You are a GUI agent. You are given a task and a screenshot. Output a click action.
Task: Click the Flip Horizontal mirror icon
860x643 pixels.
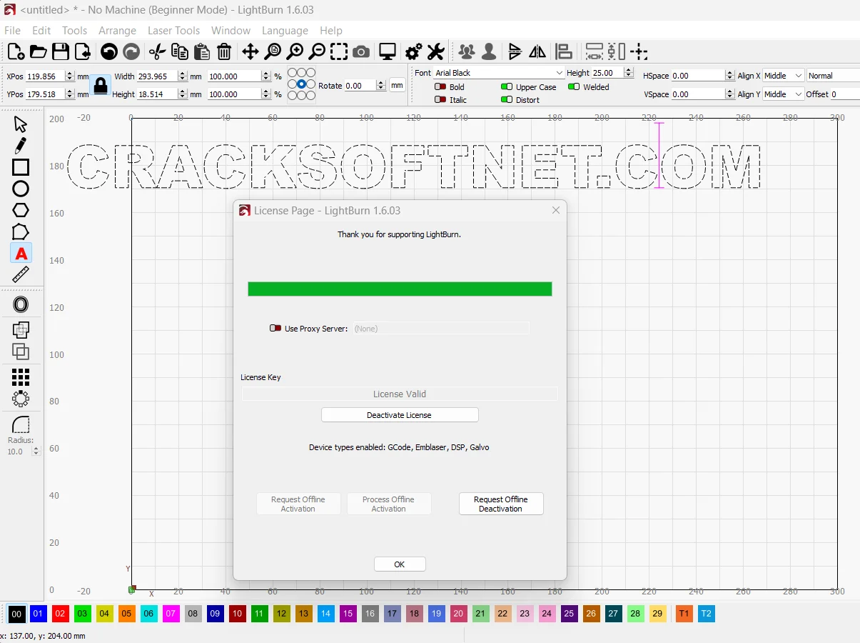tap(538, 51)
